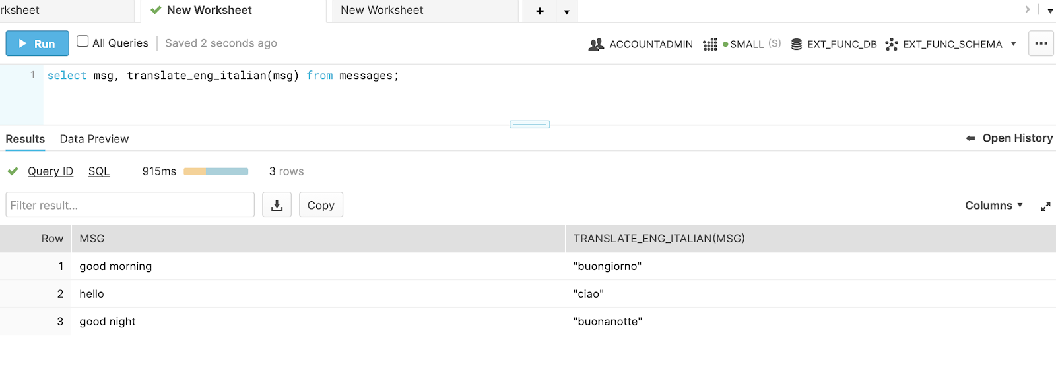Click the SQL link
This screenshot has height=365, width=1056.
click(99, 171)
